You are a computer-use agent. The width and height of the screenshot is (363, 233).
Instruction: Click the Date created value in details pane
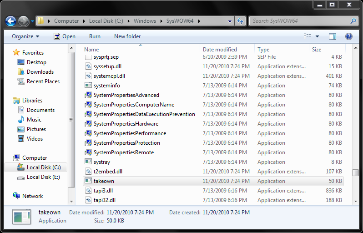pos(226,213)
